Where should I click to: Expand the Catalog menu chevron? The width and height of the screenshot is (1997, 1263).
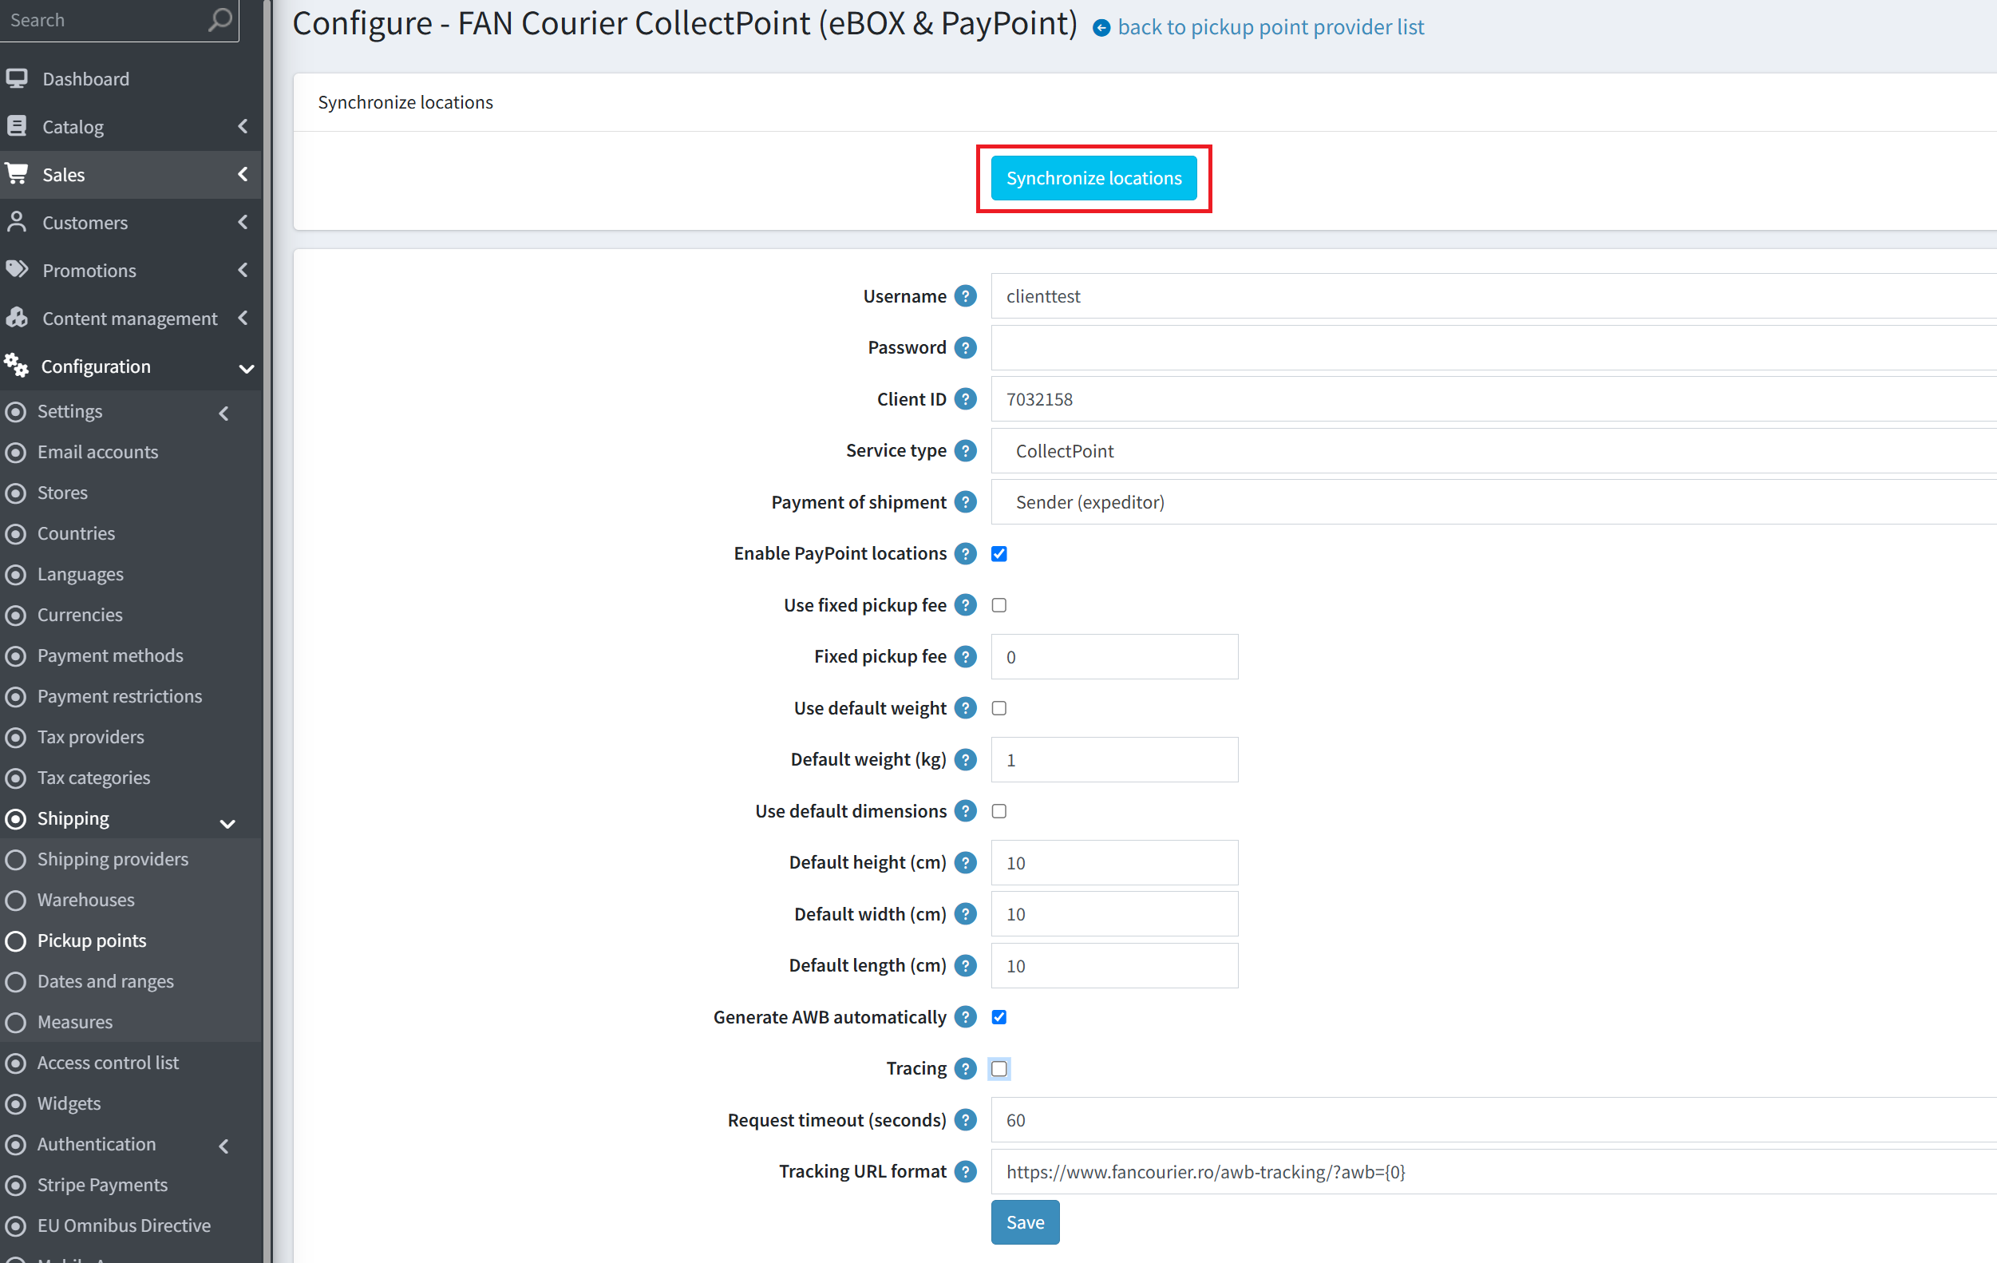coord(242,126)
